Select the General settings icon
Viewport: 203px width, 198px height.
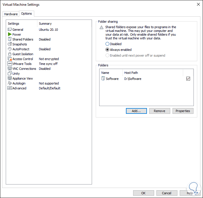tap(10, 30)
